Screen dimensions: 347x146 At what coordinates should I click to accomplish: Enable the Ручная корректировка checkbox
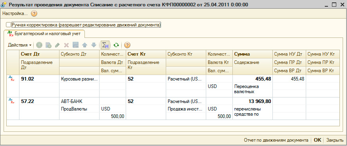click(x=8, y=25)
